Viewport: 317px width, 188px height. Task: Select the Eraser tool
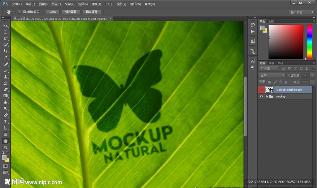[x=6, y=89]
